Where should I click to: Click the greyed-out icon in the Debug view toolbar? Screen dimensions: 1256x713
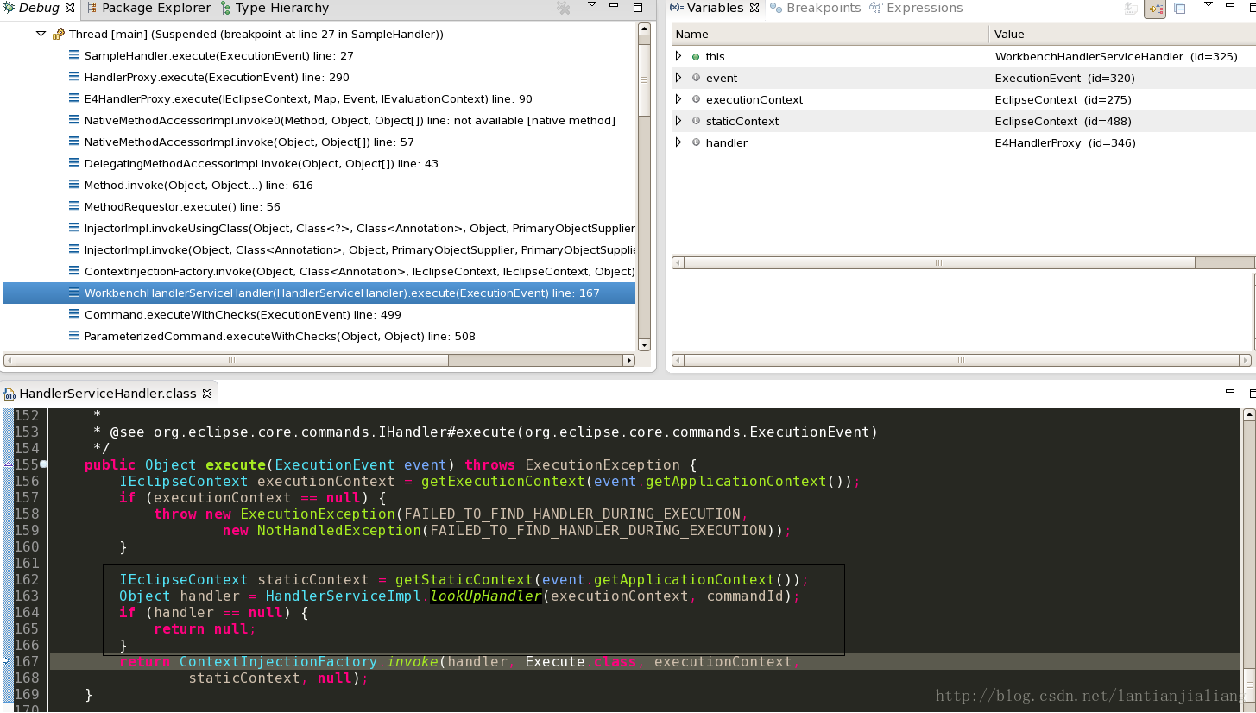(x=563, y=8)
